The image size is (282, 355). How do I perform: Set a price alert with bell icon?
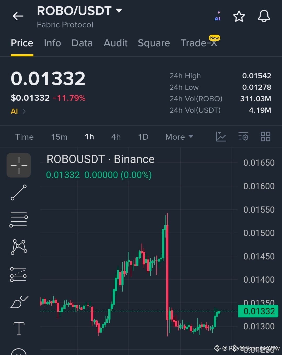(x=264, y=16)
